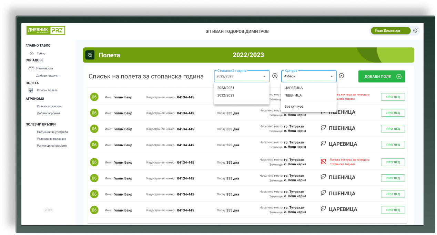The image size is (437, 235).
Task: Open Регистър на промени link
Action: point(52,146)
